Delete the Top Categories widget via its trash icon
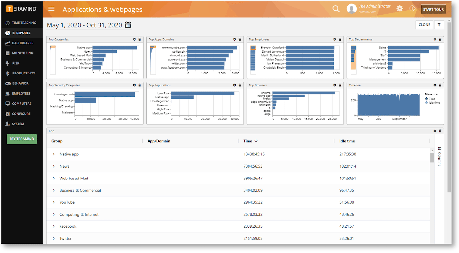This screenshot has width=459, height=253. (x=139, y=39)
